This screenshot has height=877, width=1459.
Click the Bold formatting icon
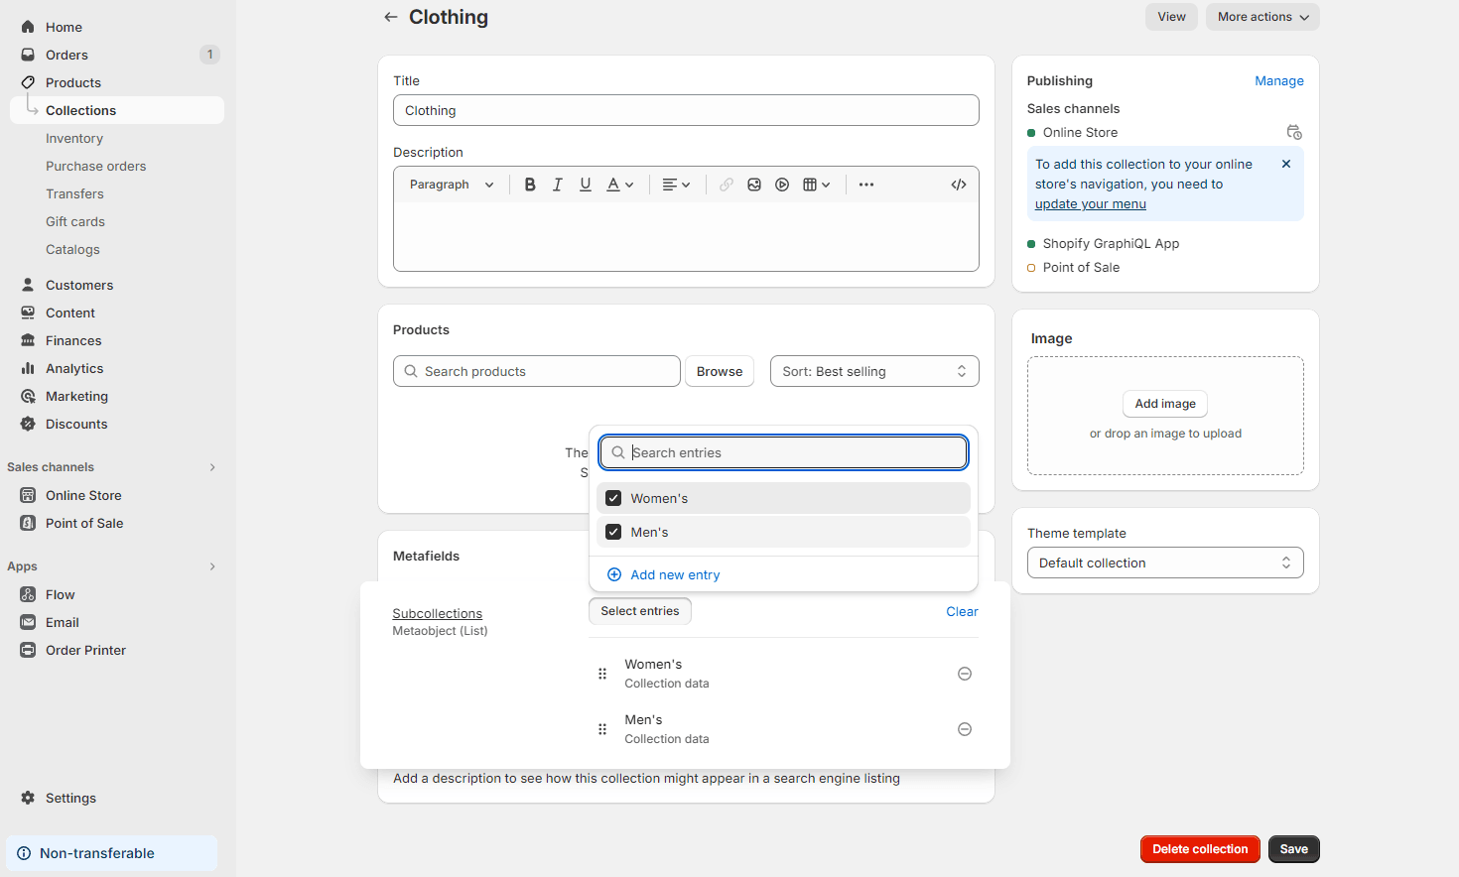(530, 185)
